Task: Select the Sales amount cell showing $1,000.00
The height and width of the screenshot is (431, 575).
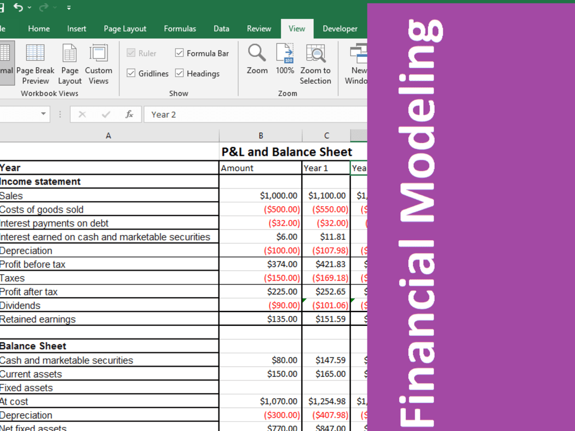Action: (x=260, y=195)
